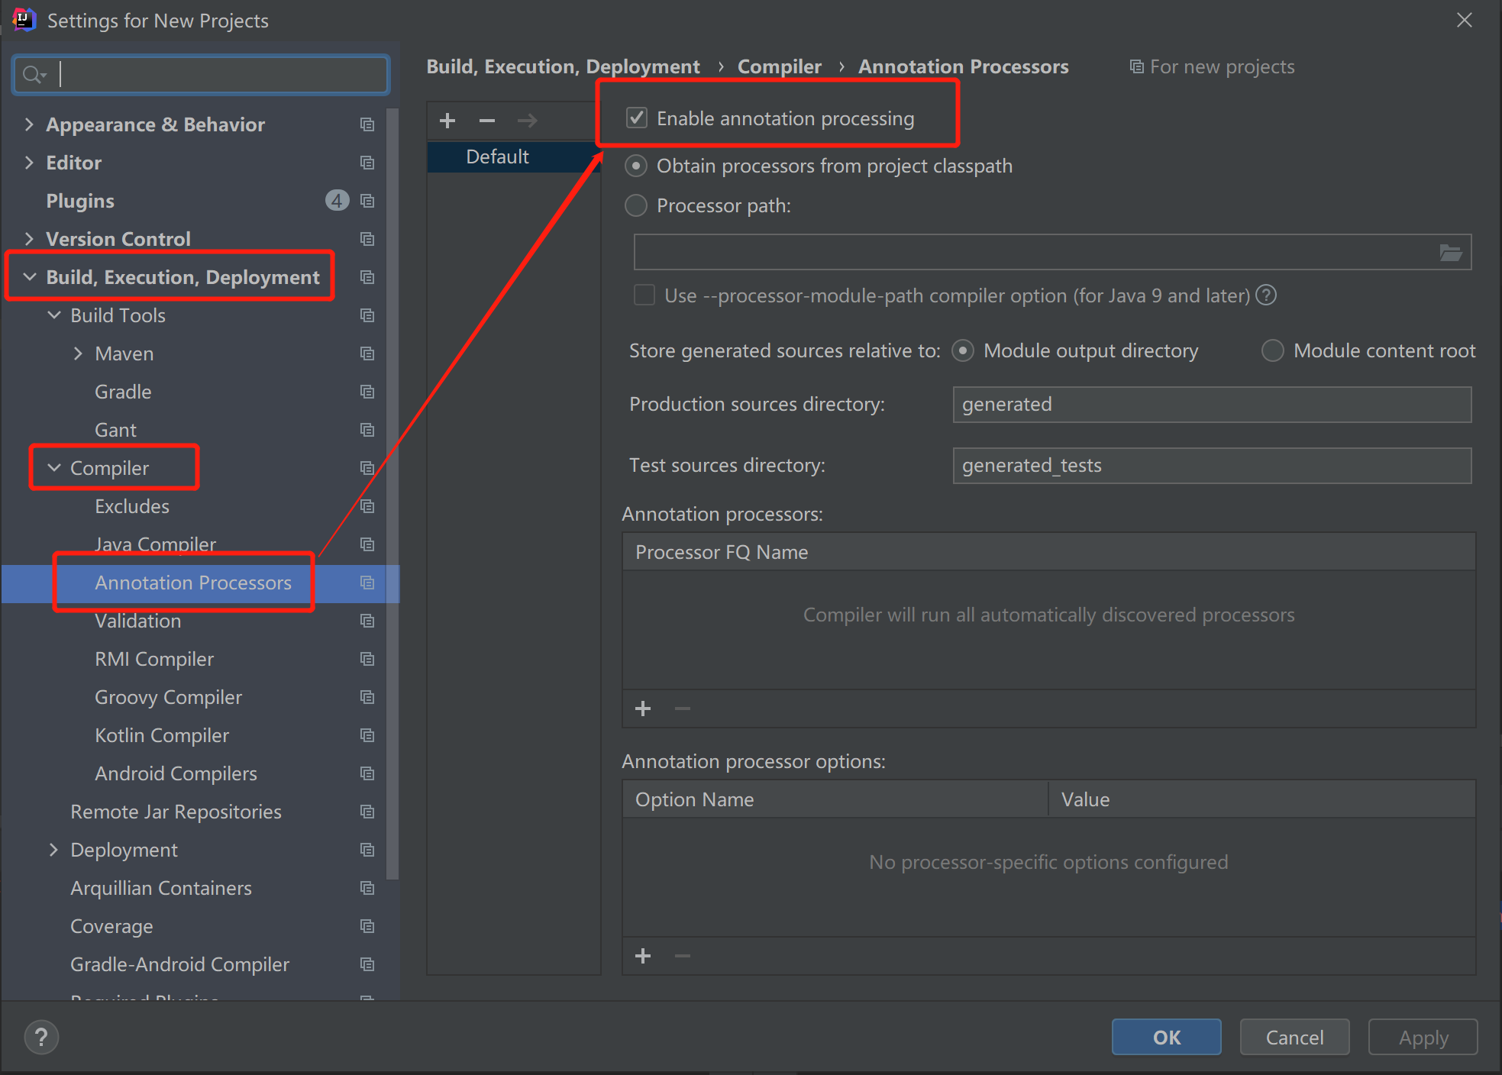Add processor option with bottom plus icon
This screenshot has width=1502, height=1075.
pos(643,956)
